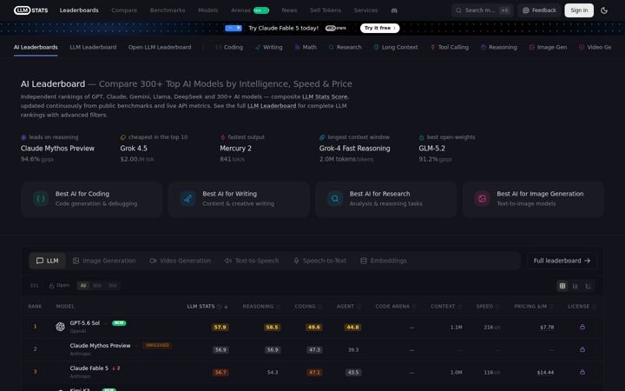This screenshot has height=391, width=625.
Task: Sort table by SPEED column
Action: click(x=484, y=307)
